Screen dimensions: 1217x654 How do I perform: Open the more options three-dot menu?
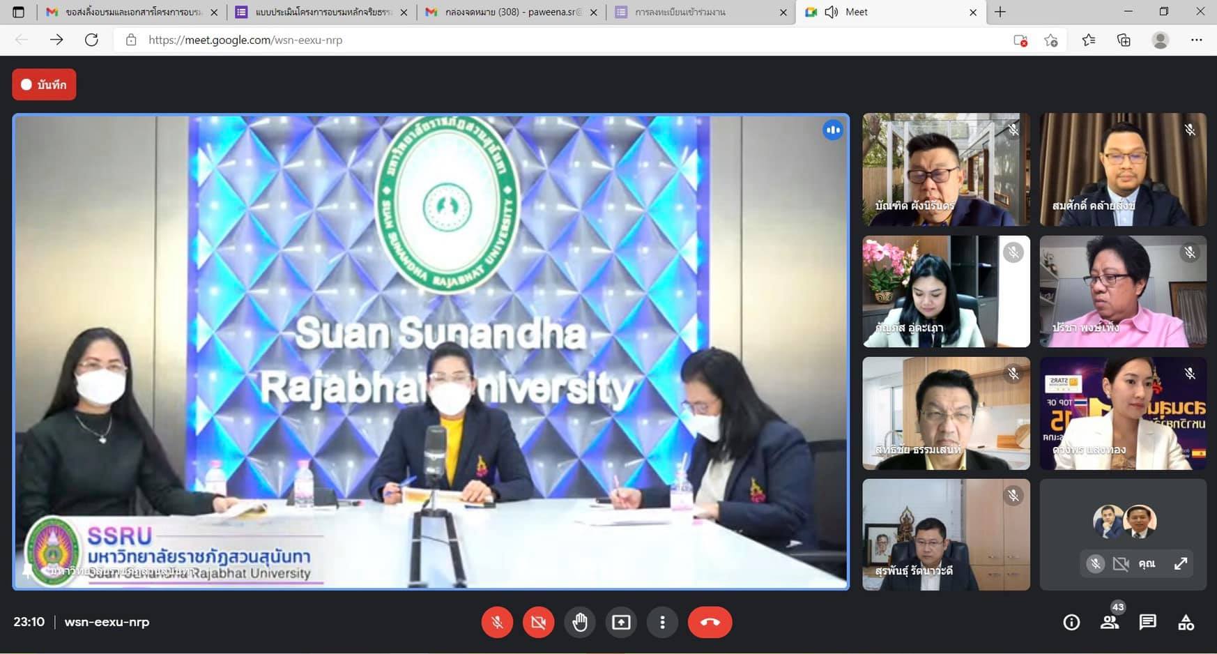[x=662, y=622]
